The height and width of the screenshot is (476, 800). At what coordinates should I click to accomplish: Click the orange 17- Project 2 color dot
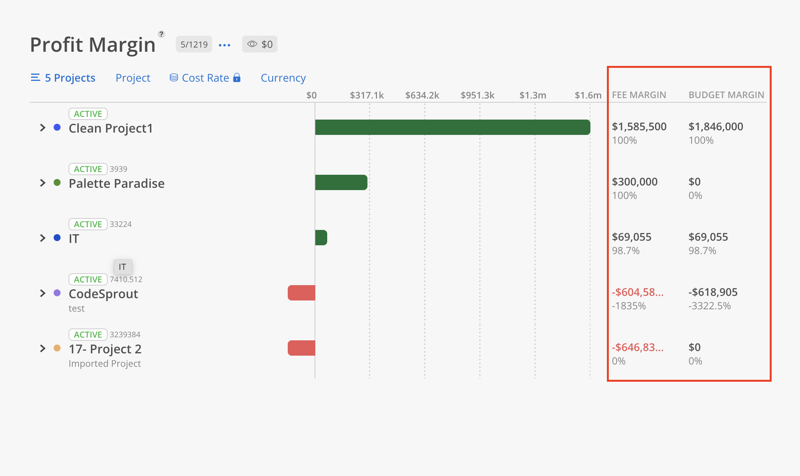tap(57, 348)
